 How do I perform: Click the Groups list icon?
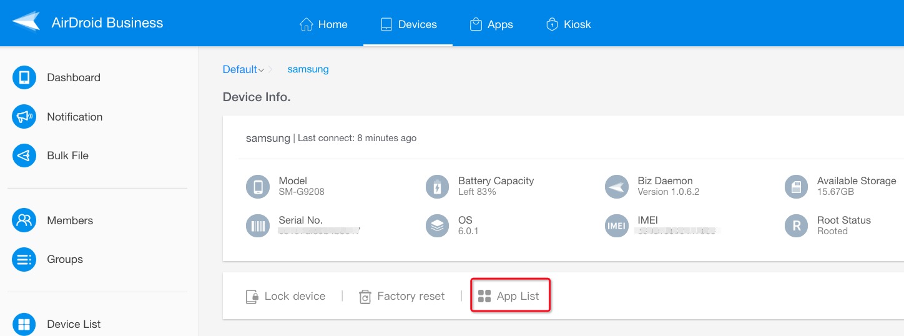click(24, 259)
